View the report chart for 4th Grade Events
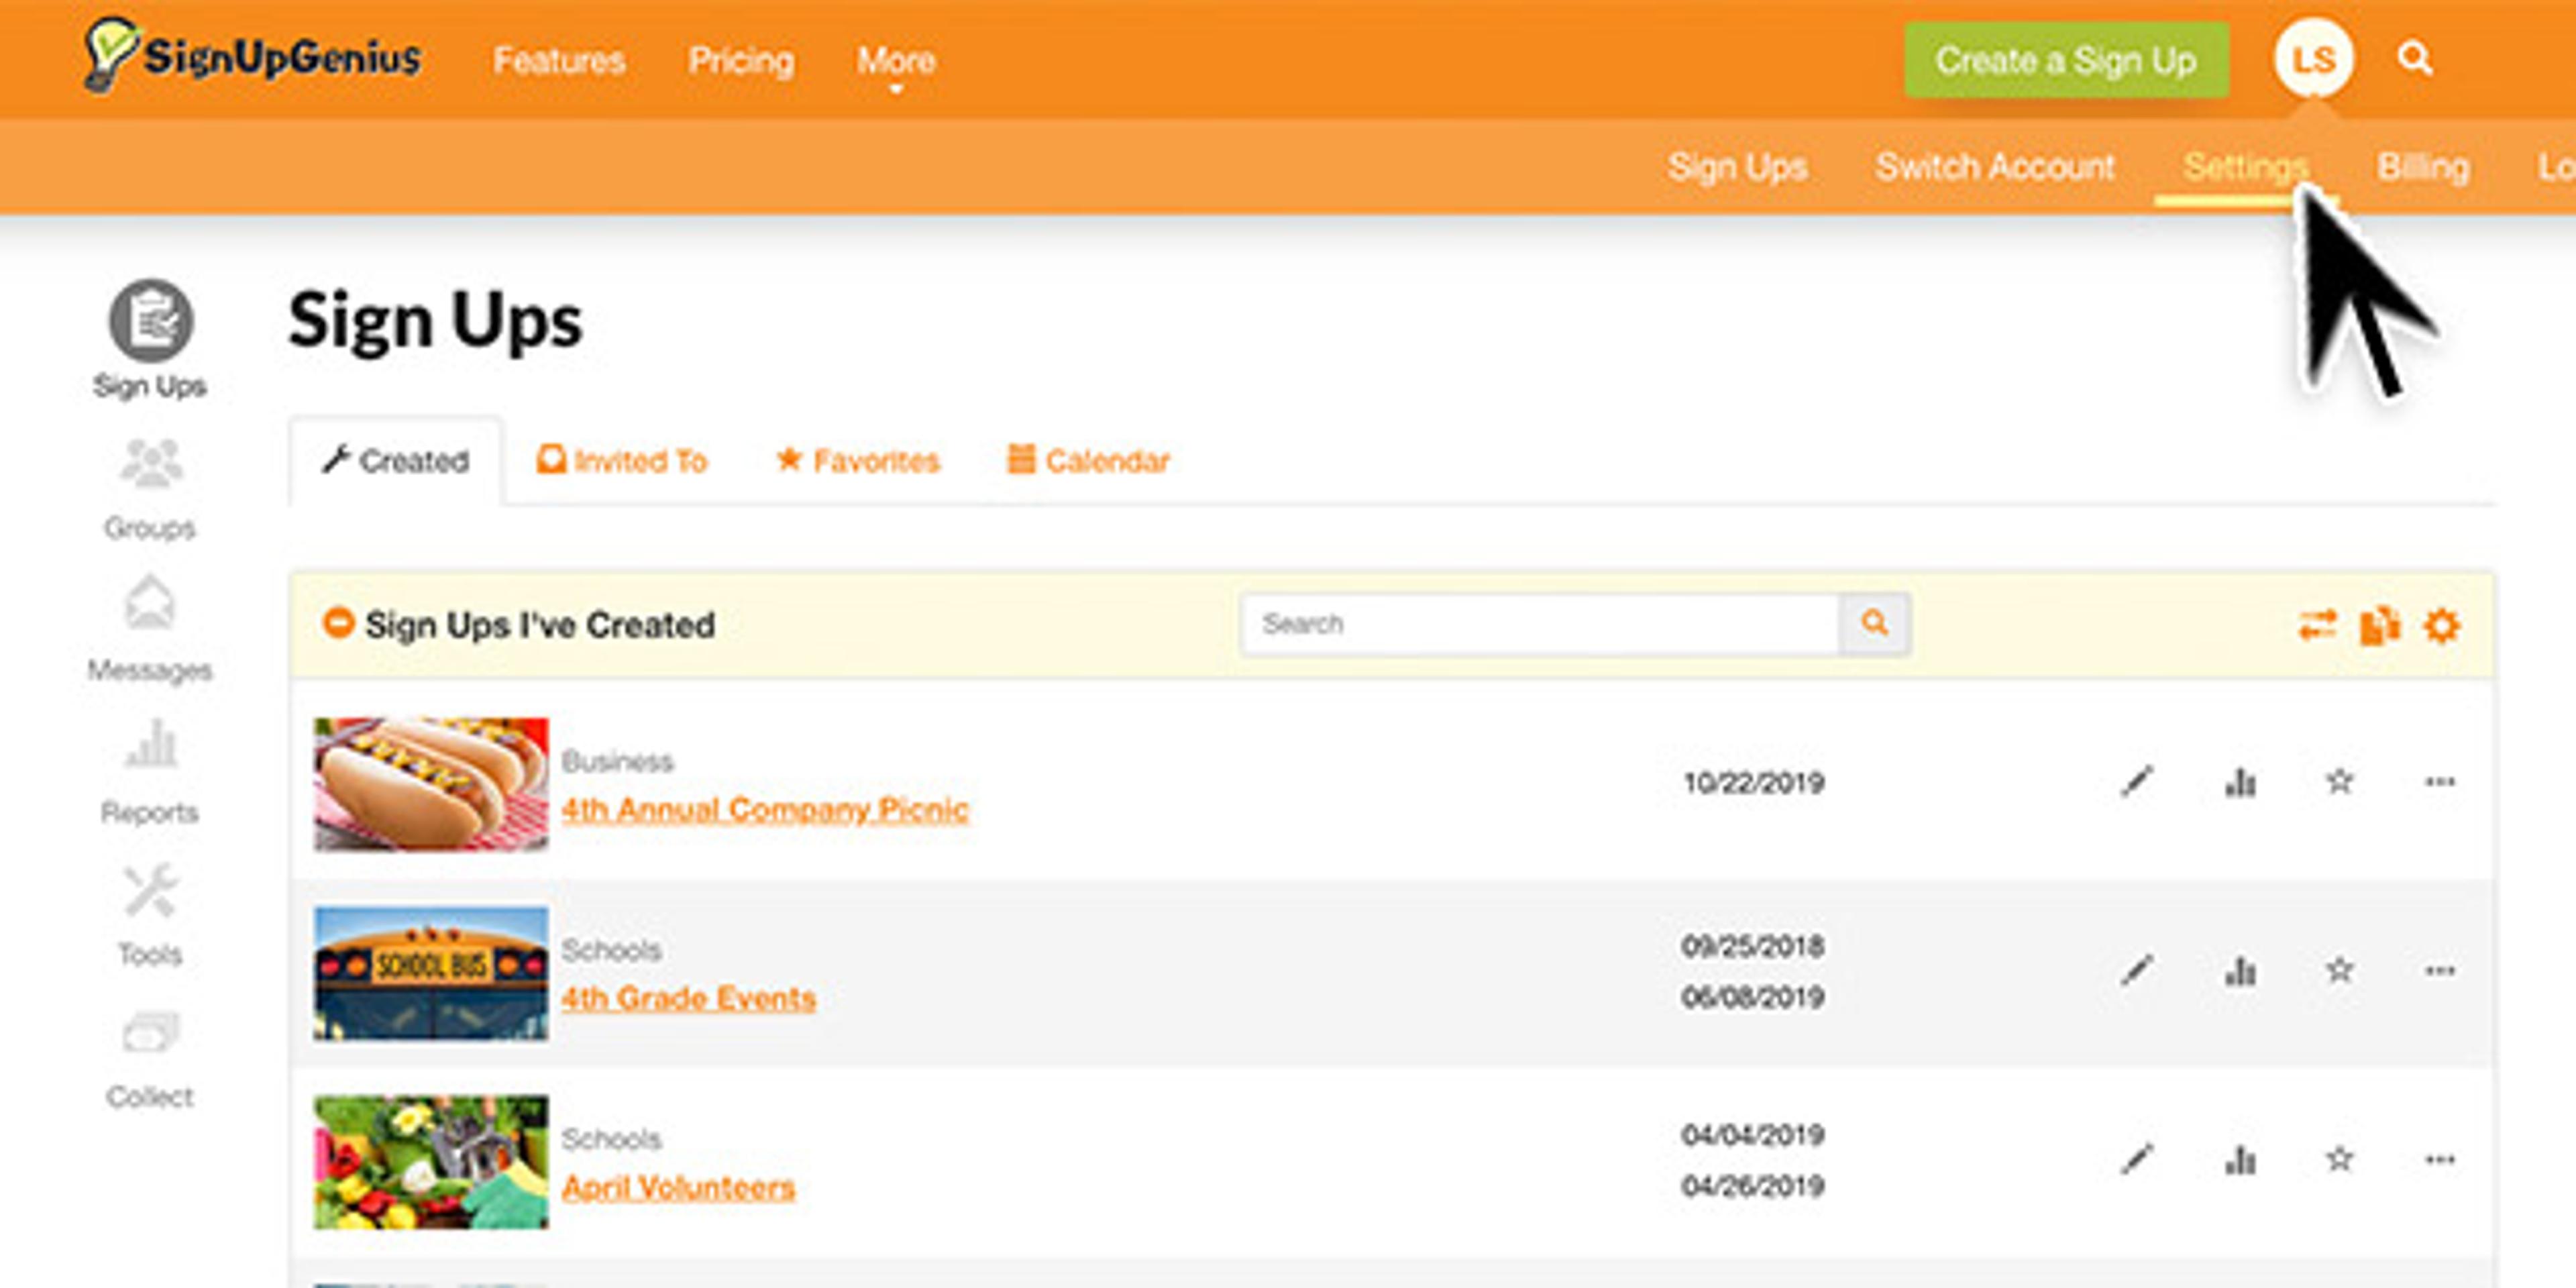The image size is (2576, 1288). (x=2240, y=970)
